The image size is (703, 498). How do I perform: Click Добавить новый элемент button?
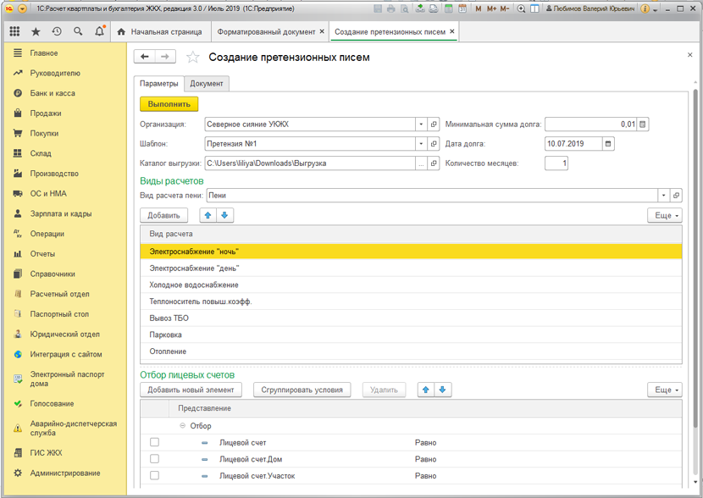pyautogui.click(x=191, y=390)
